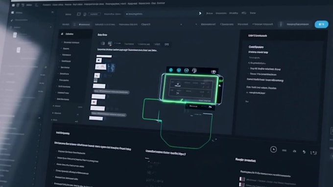Click the outlined rounded field in the top toolbar
333x187 pixels.
[94, 14]
